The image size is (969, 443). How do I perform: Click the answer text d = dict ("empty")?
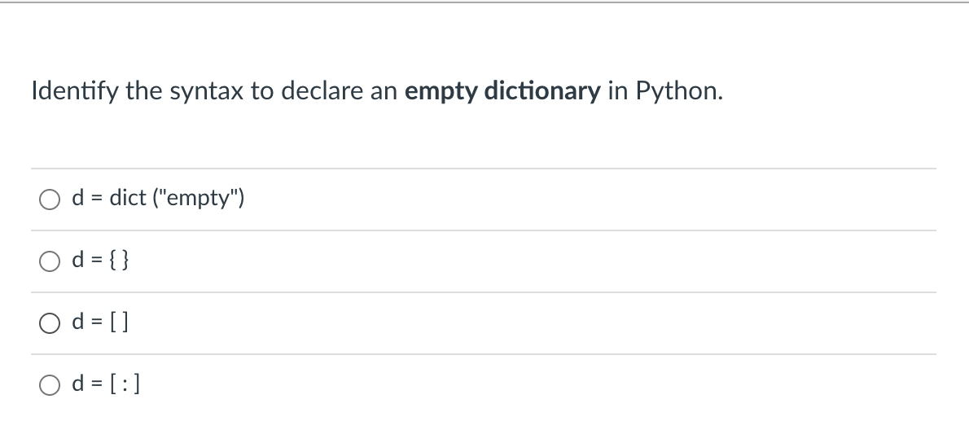point(158,199)
